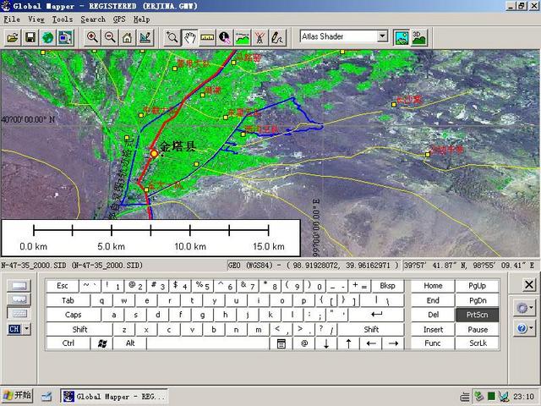Open the 3D view icon
This screenshot has height=406, width=541.
pyautogui.click(x=419, y=37)
